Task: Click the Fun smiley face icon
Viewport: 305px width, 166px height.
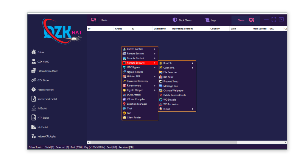Action: [124, 113]
